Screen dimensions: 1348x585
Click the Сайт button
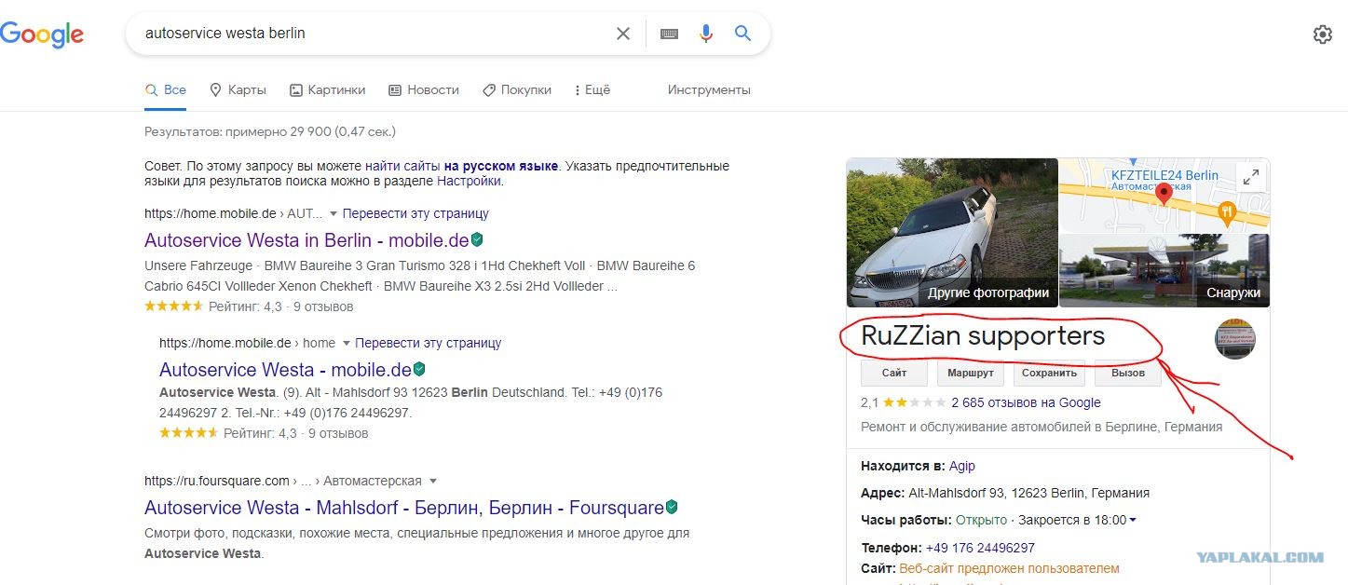pyautogui.click(x=894, y=373)
